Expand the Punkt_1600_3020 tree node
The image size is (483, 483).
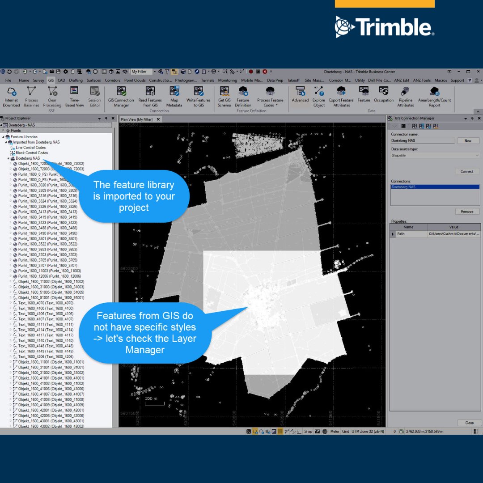pos(11,185)
